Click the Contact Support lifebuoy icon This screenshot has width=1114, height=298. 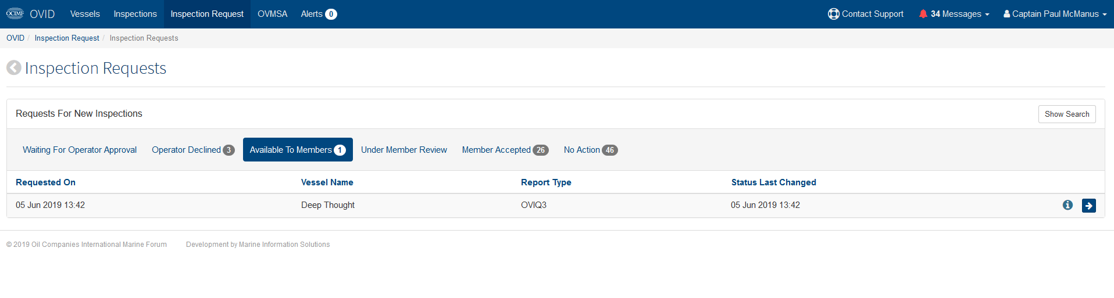[x=833, y=14]
